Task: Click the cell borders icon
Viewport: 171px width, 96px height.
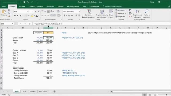Action: pyautogui.click(x=26, y=15)
